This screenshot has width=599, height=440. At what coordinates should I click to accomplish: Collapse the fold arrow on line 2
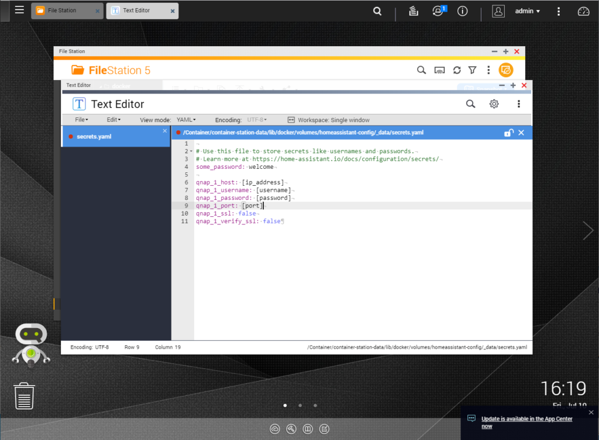click(191, 151)
